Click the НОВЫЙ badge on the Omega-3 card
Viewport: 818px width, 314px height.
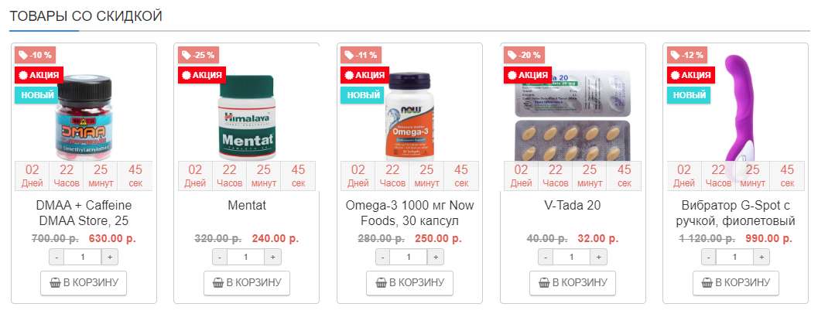[x=362, y=95]
